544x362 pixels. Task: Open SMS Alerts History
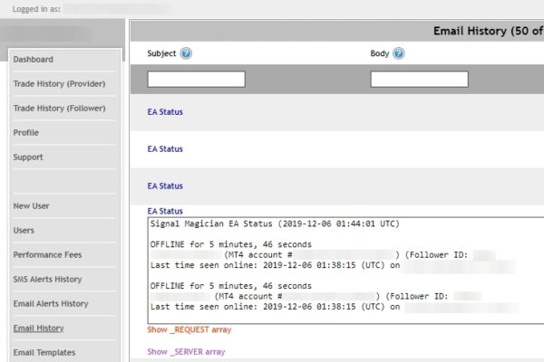[x=47, y=280]
